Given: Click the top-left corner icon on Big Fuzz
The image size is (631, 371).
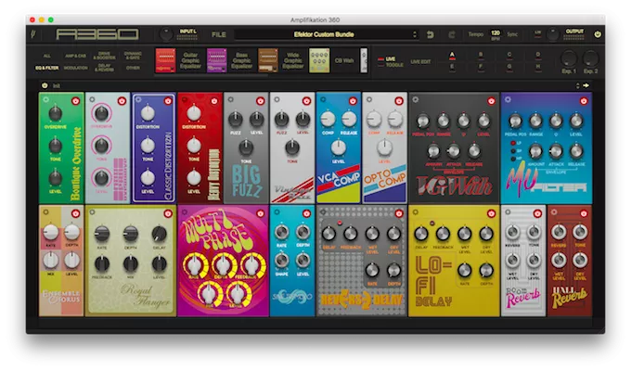Looking at the screenshot, I should point(230,99).
